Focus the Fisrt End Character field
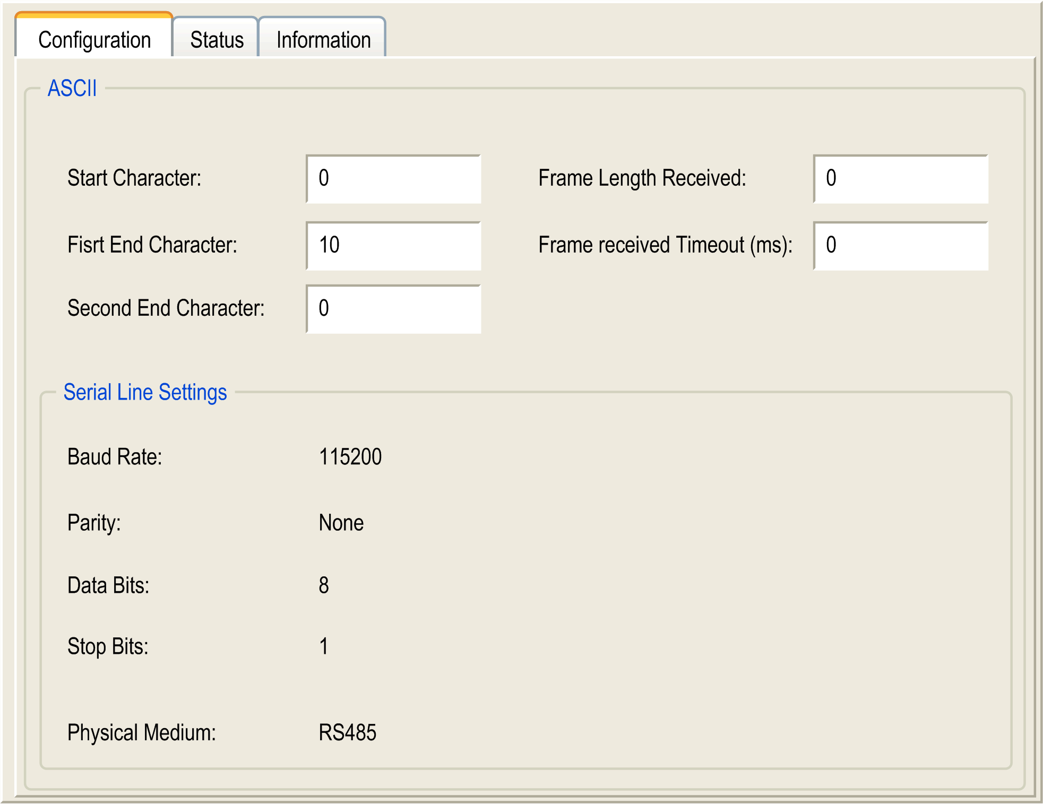The image size is (1043, 804). tap(393, 246)
